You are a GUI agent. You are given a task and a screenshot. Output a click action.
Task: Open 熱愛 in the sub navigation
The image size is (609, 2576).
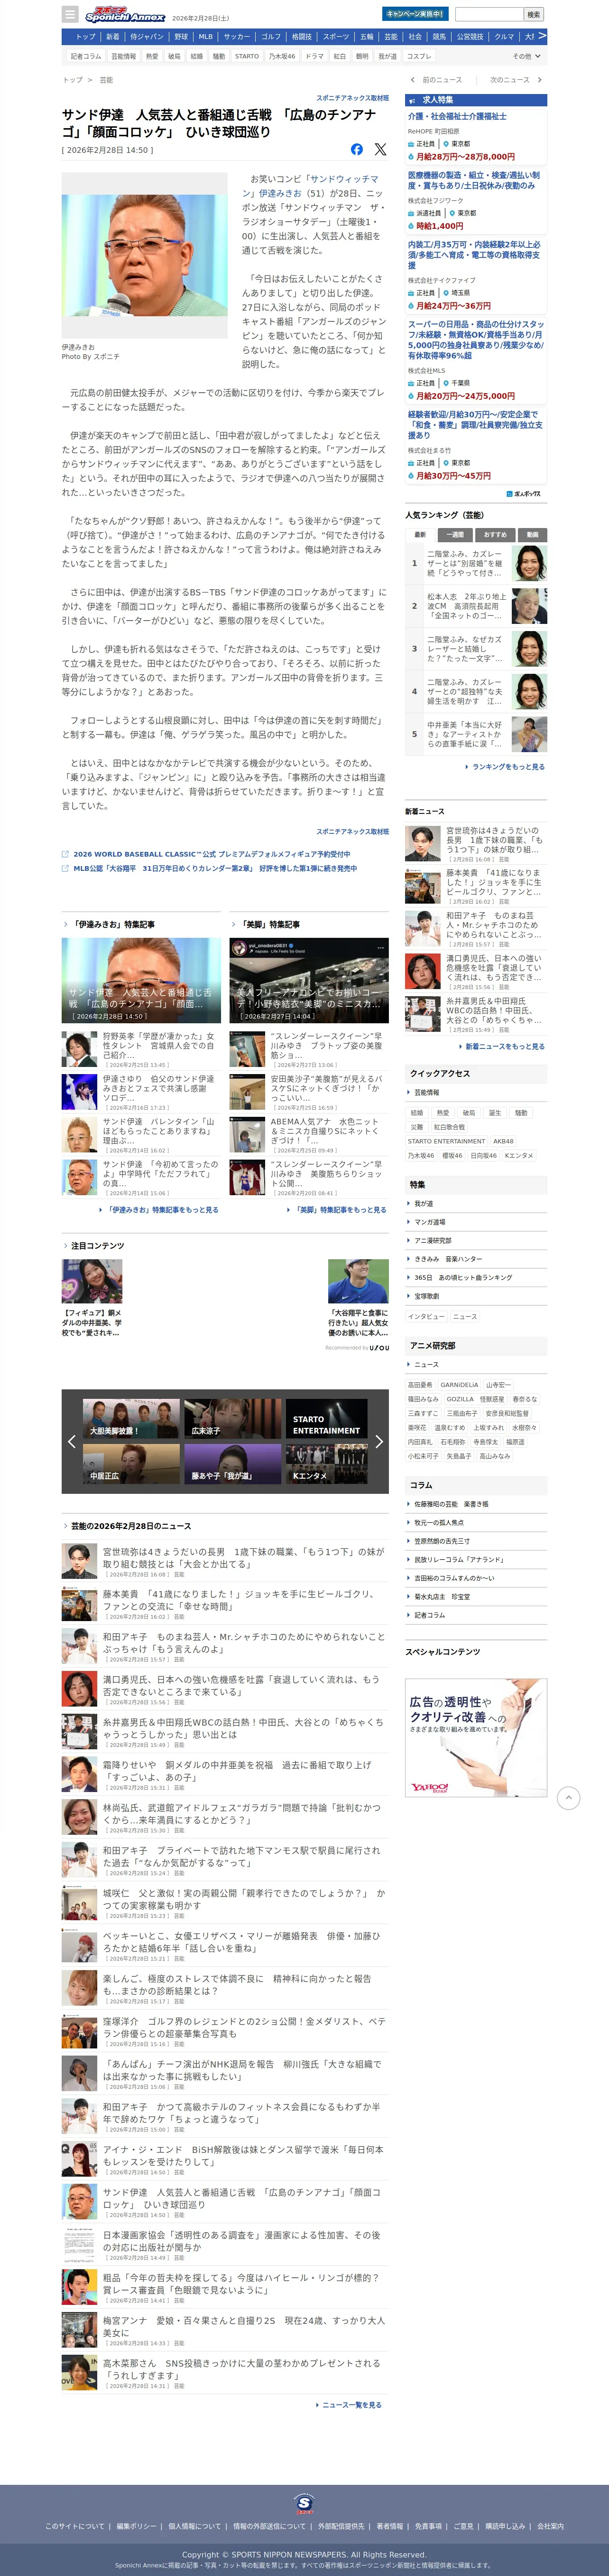(152, 56)
